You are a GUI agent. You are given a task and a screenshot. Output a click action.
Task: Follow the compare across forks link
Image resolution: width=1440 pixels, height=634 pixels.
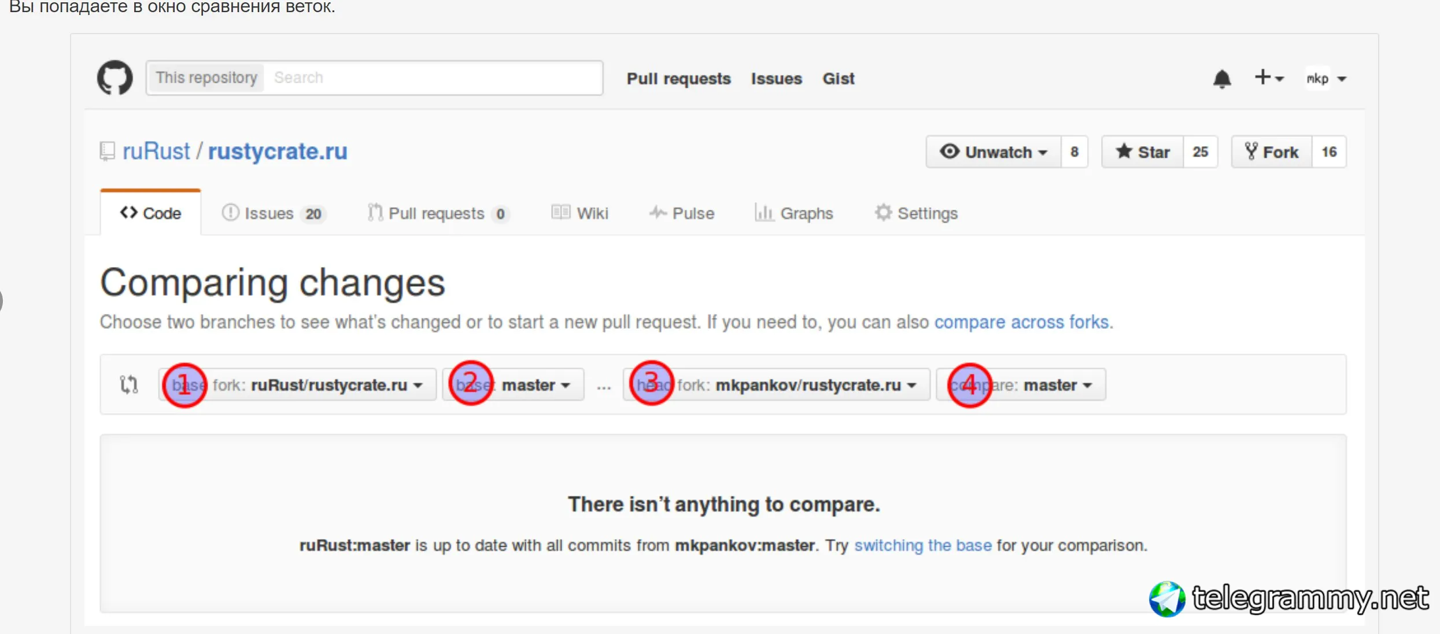(1022, 322)
